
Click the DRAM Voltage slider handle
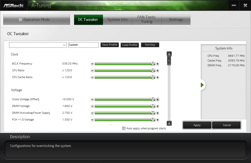tap(153, 106)
